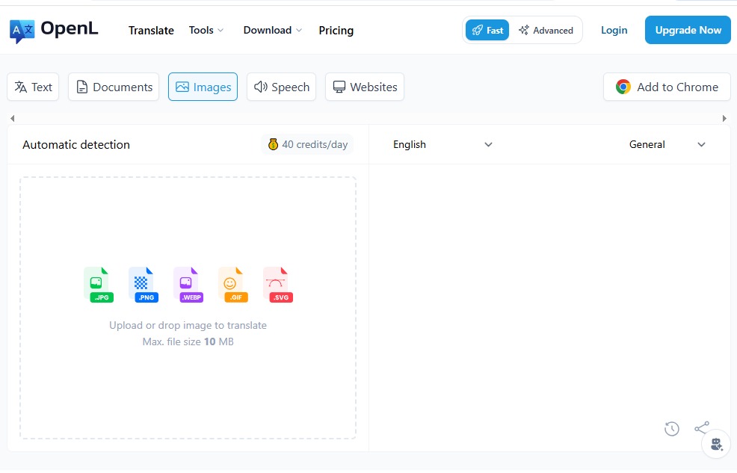Switch to Fast translation mode
Viewport: 737px width, 473px height.
click(487, 31)
